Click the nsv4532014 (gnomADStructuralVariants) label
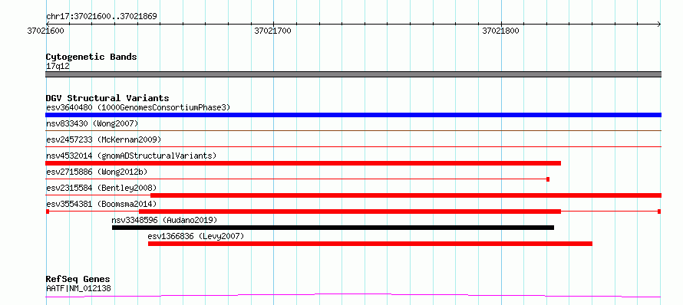 pyautogui.click(x=131, y=156)
